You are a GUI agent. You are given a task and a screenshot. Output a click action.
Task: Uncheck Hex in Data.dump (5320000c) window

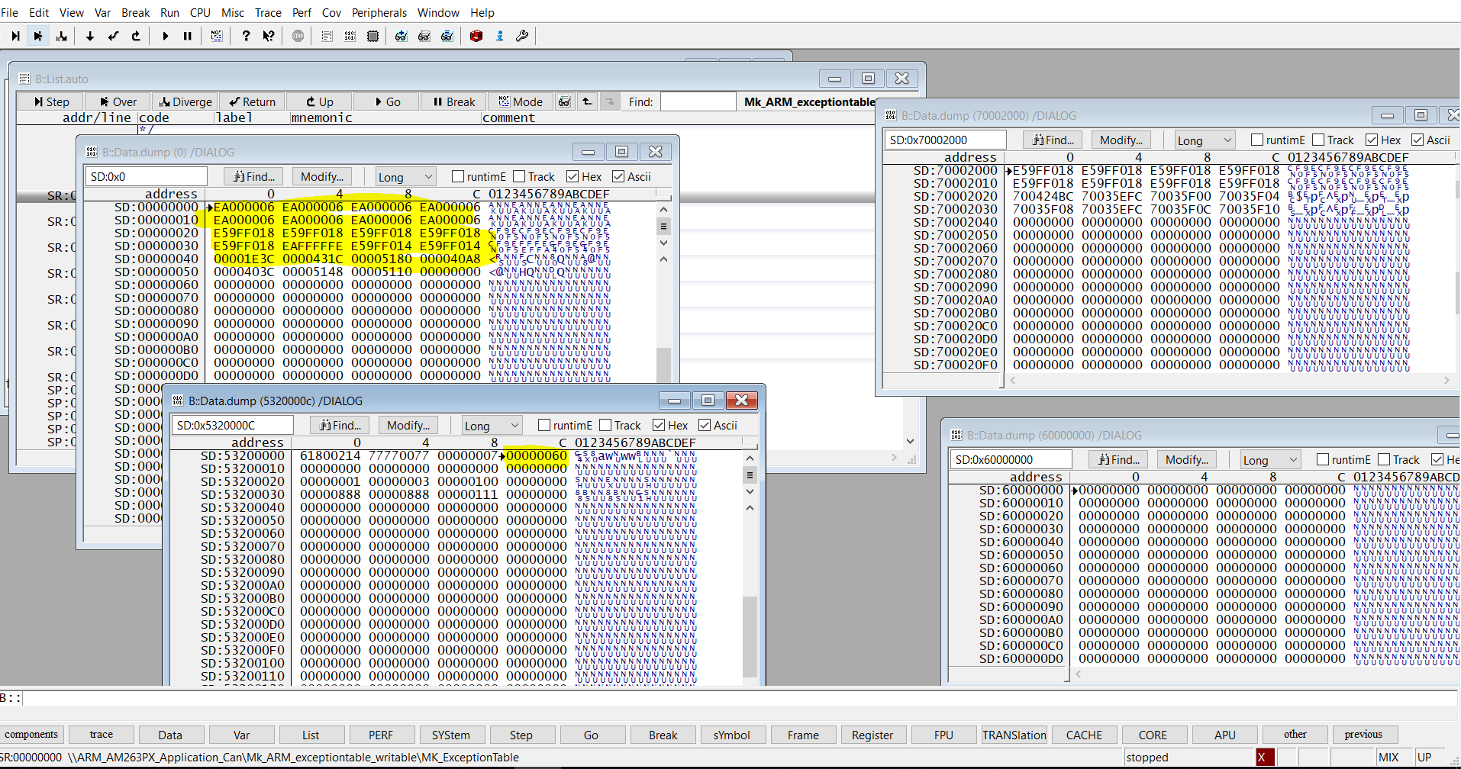coord(659,425)
